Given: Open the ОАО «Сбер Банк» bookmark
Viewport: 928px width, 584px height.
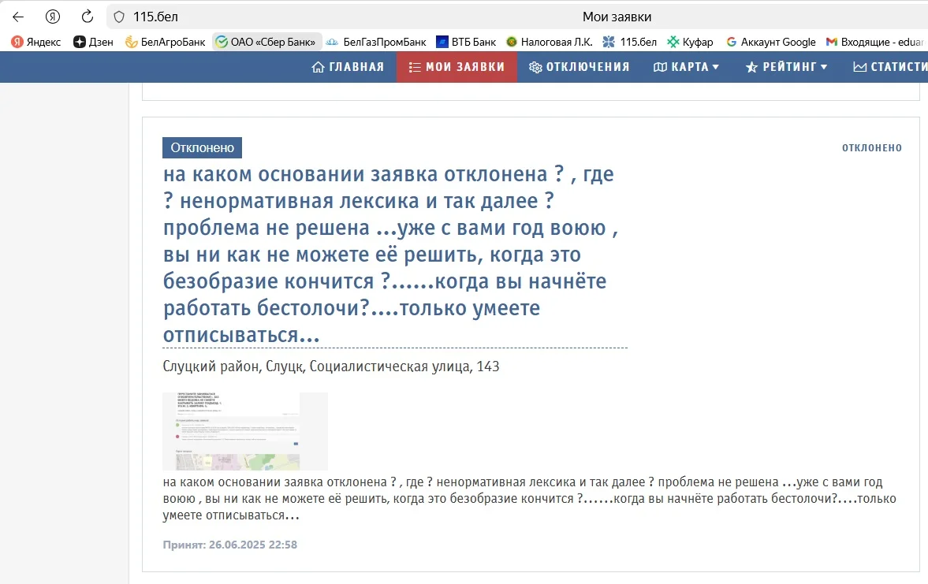Looking at the screenshot, I should coord(266,42).
